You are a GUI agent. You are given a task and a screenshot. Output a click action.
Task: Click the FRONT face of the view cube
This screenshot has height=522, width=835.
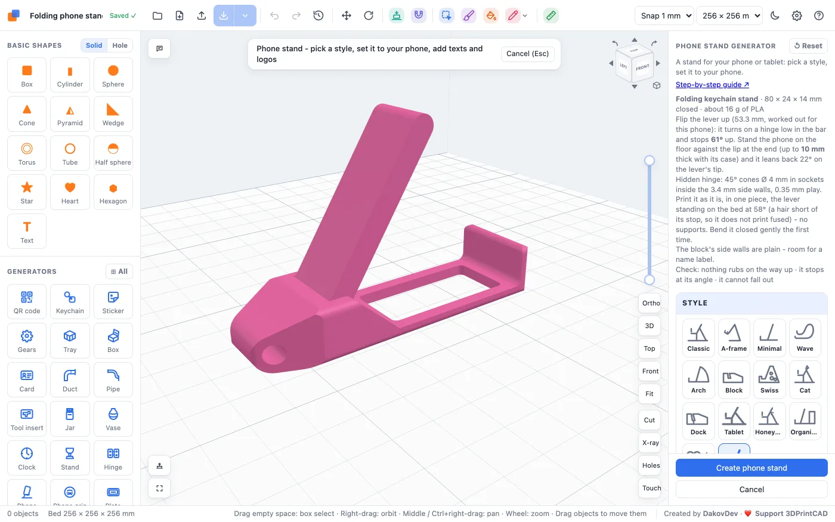click(x=642, y=67)
